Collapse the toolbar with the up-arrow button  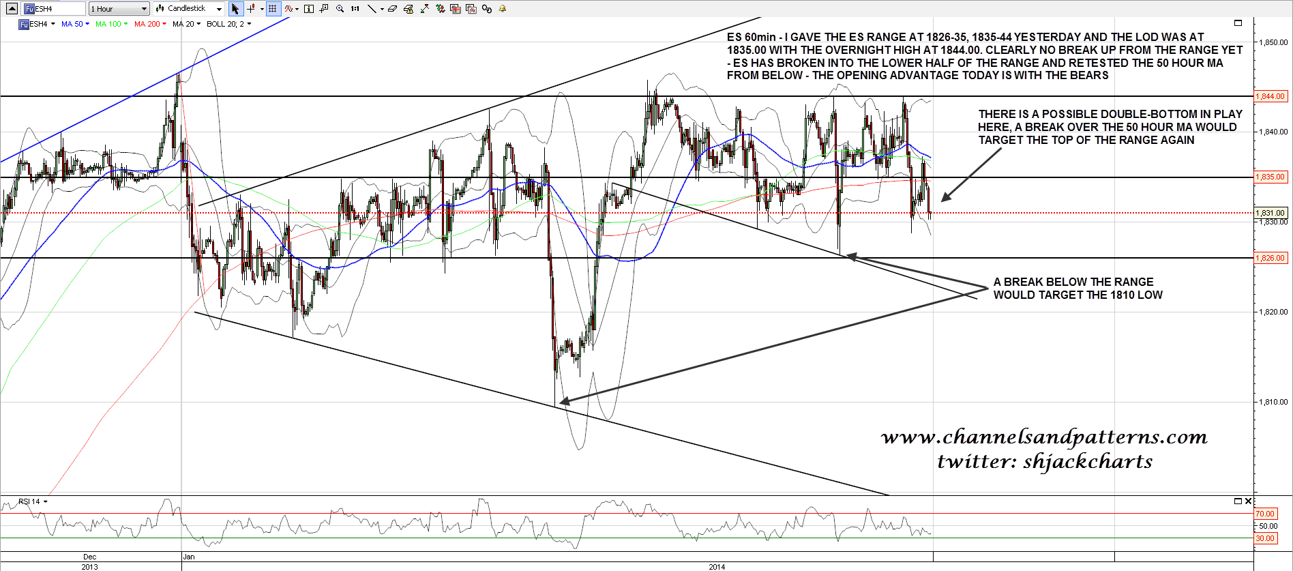(12, 9)
